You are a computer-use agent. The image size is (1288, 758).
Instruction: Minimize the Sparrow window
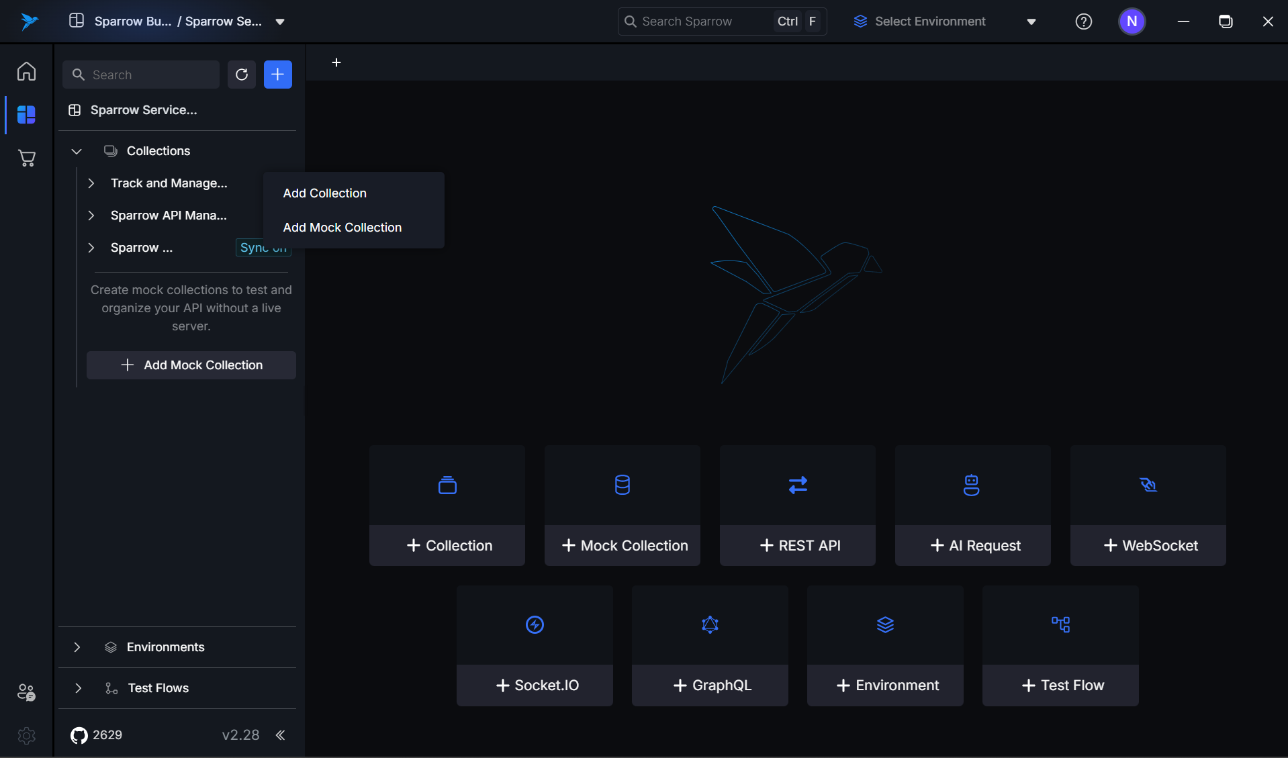tap(1183, 21)
